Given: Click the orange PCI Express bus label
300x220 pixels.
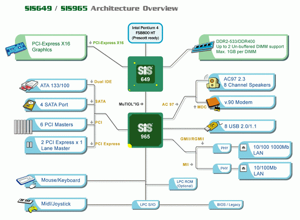Looking at the screenshot, I should [107, 144].
